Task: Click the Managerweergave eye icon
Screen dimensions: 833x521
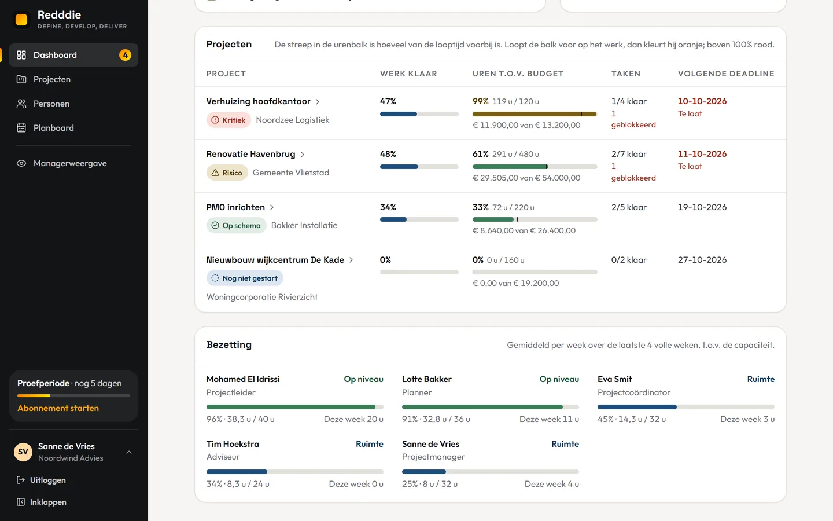Action: point(21,163)
